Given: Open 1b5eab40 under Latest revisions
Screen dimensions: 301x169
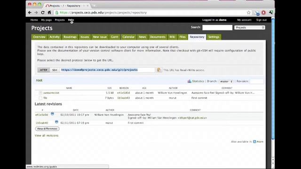Looking at the screenshot, I should pyautogui.click(x=42, y=123).
